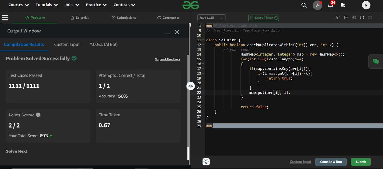This screenshot has width=383, height=169.
Task: Expand the Contests dropdown menu
Action: (124, 5)
